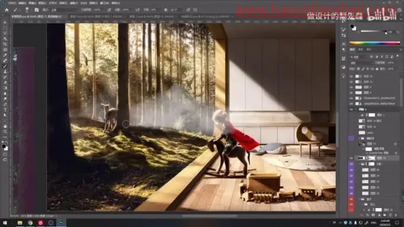Hide the red-labeled layer group
The width and height of the screenshot is (404, 227).
pyautogui.click(x=351, y=199)
